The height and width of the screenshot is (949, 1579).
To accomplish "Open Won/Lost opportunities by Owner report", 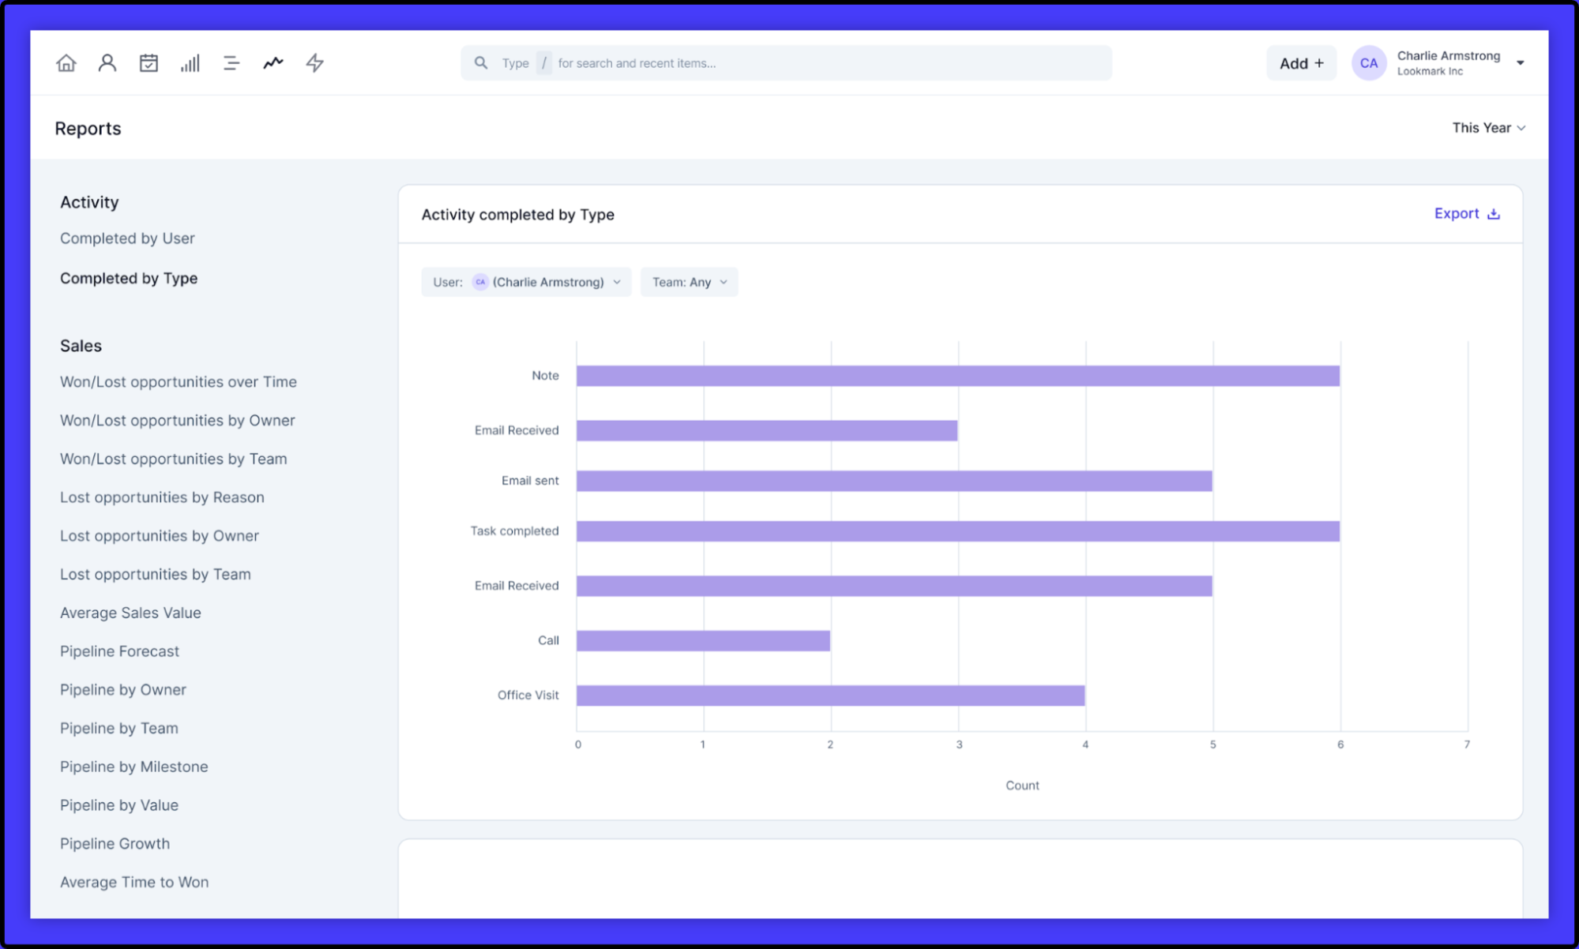I will tap(178, 421).
